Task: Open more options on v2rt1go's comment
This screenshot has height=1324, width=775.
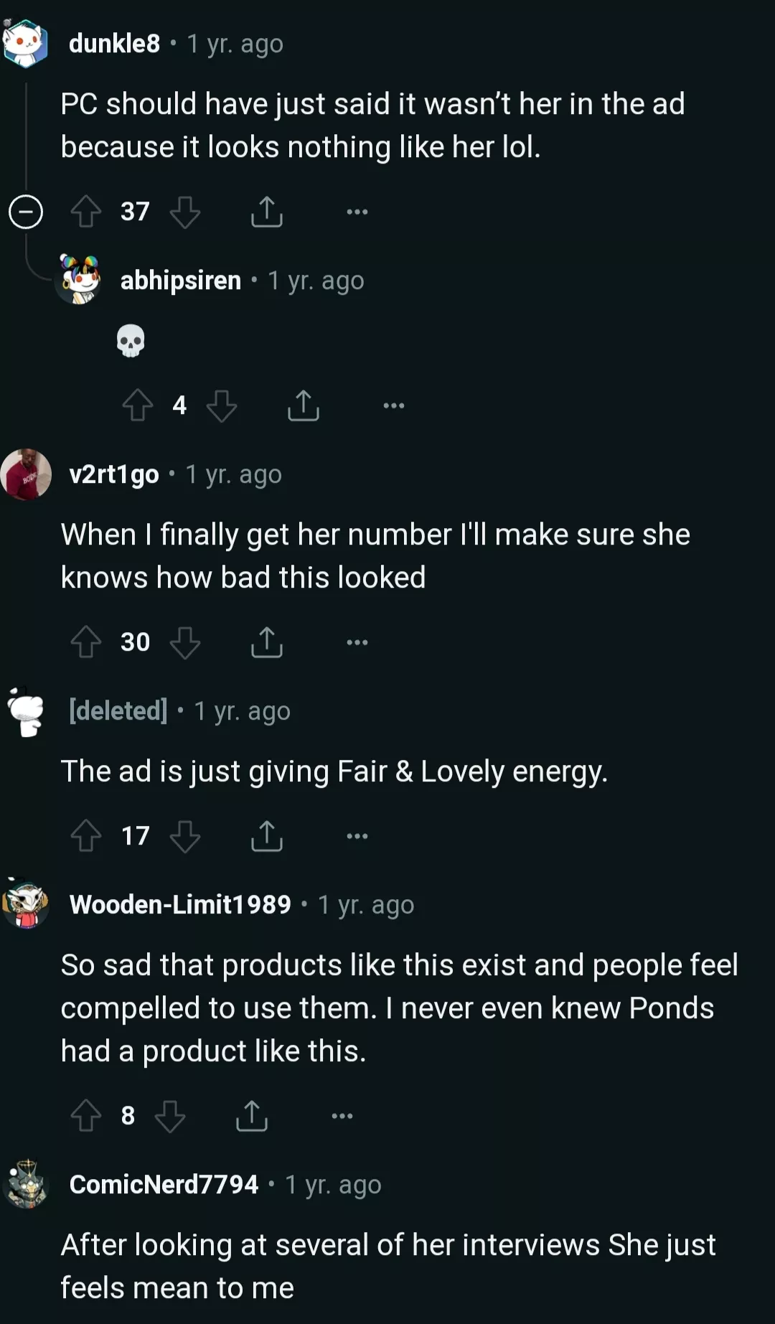Action: coord(357,642)
